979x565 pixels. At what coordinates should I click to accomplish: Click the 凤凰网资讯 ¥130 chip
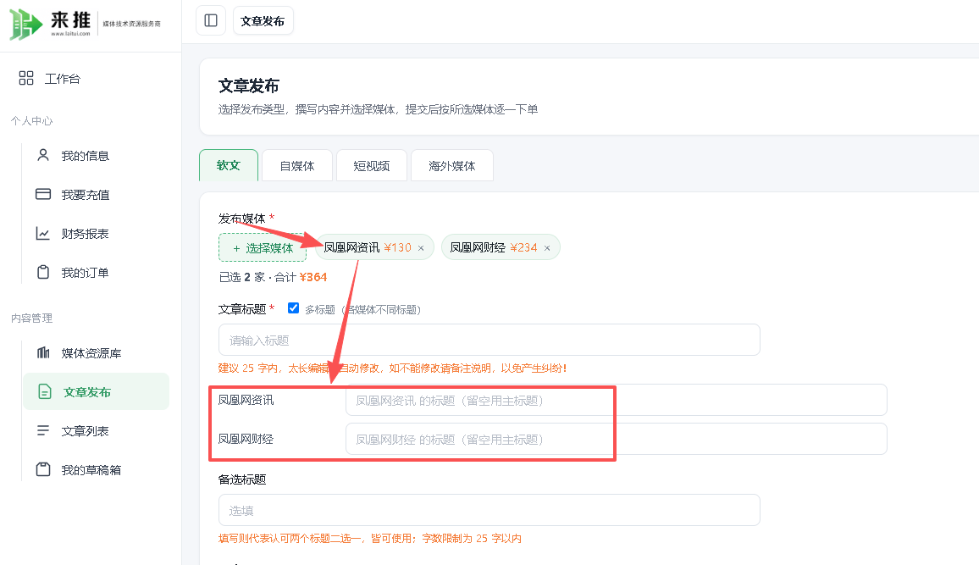tap(374, 248)
